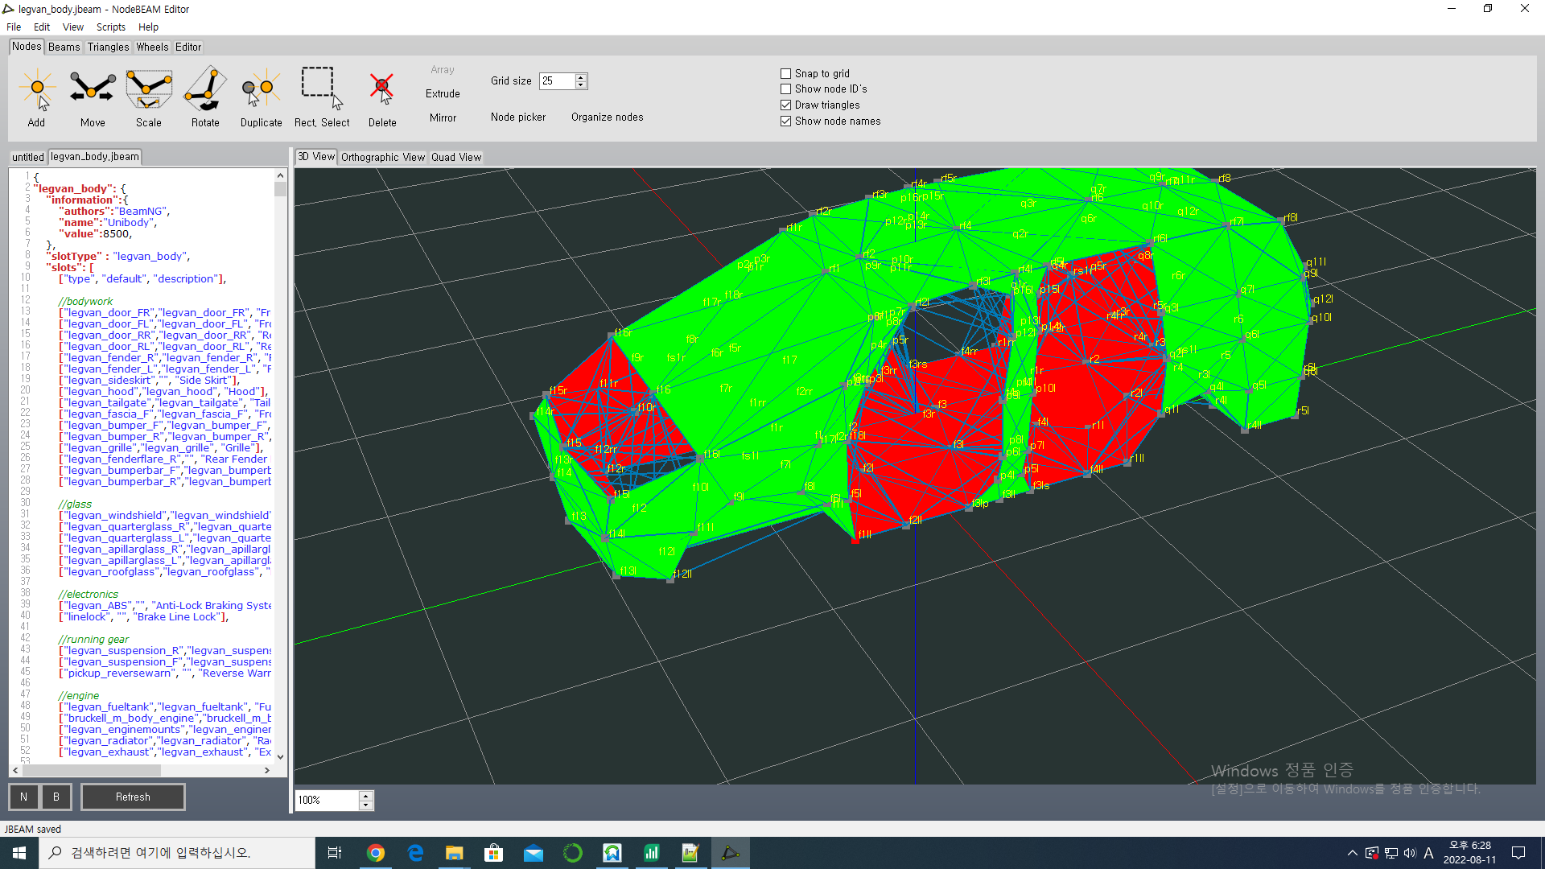
Task: Click the Mirror button
Action: [x=443, y=117]
